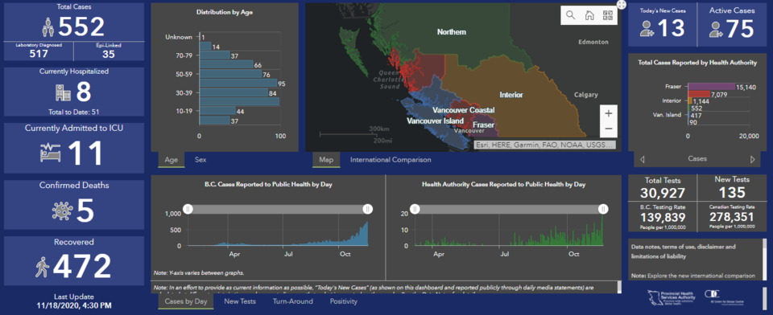This screenshot has height=315, width=773.
Task: Select the Fraser bar showing 15,140
Action: (711, 87)
